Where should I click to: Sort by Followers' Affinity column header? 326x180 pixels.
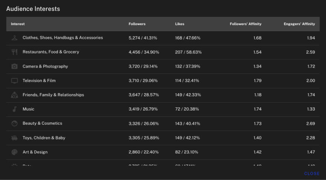point(245,24)
